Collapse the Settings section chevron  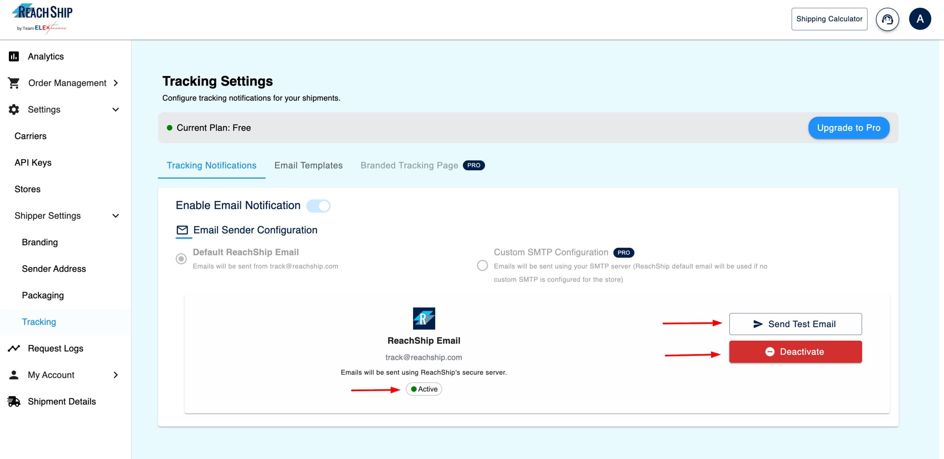click(x=116, y=109)
